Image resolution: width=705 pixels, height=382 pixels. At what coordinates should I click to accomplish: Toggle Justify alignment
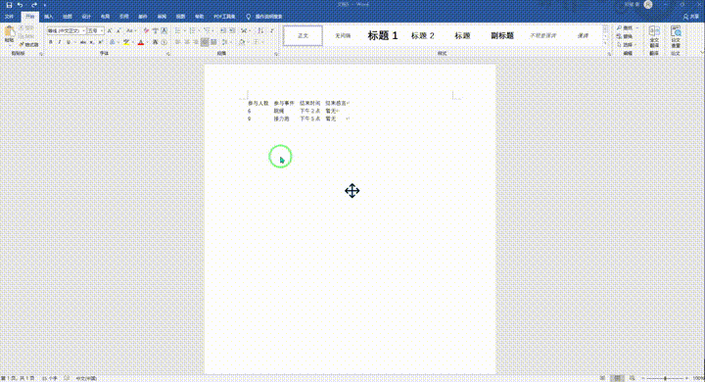205,42
